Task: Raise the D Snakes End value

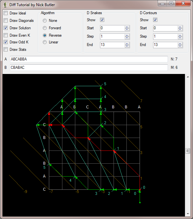Action: [x=127, y=44]
